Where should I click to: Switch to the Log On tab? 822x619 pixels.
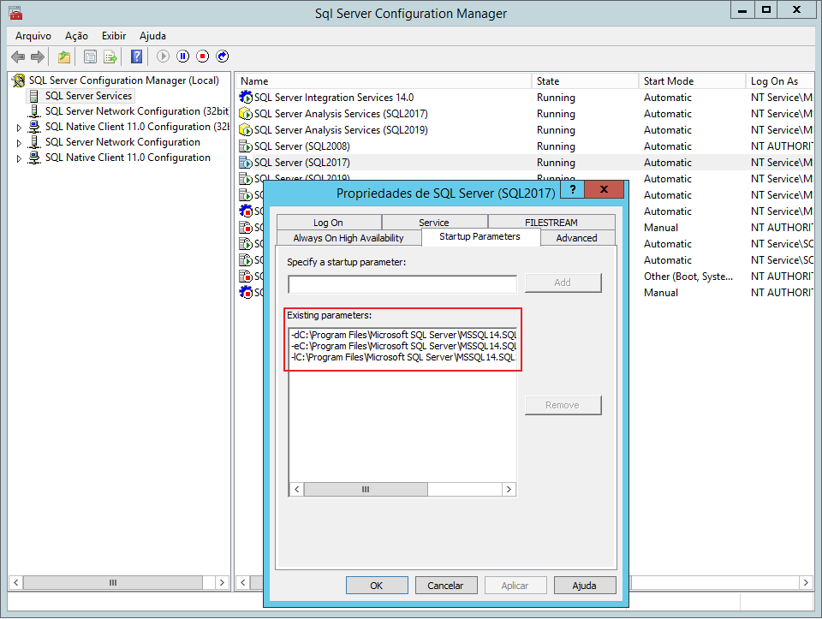click(328, 223)
